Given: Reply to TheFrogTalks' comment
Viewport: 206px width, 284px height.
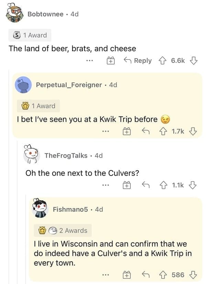Looking at the screenshot, I should point(146,185).
